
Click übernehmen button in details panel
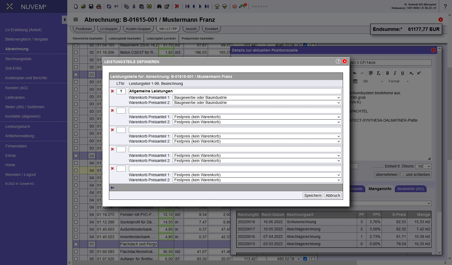tap(387, 175)
